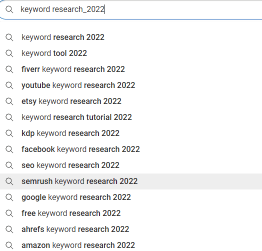Pick "etsy keyword research 2022" suggestion

[x=131, y=101]
